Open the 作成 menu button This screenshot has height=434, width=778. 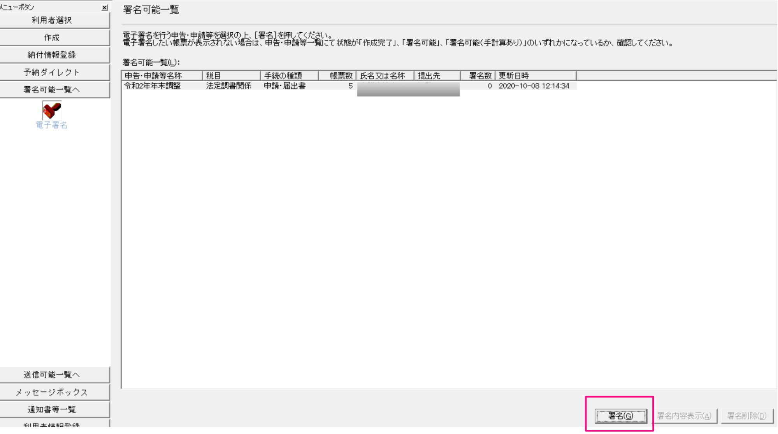(55, 38)
